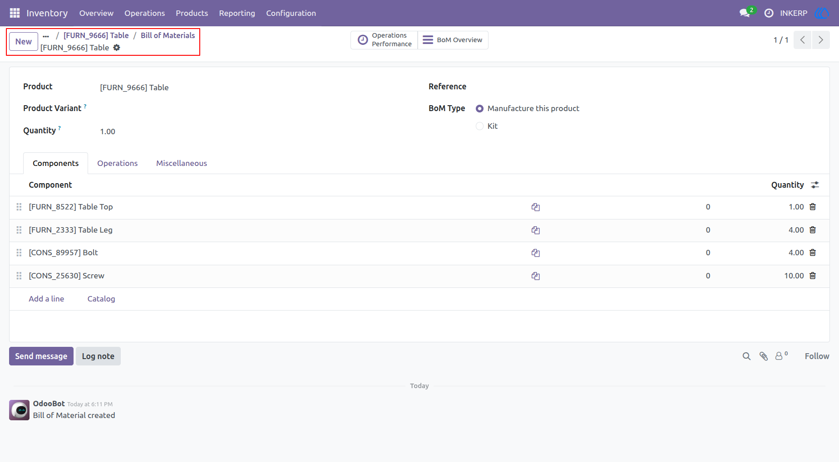Go to the previous record arrow
The height and width of the screenshot is (462, 839).
(x=803, y=40)
